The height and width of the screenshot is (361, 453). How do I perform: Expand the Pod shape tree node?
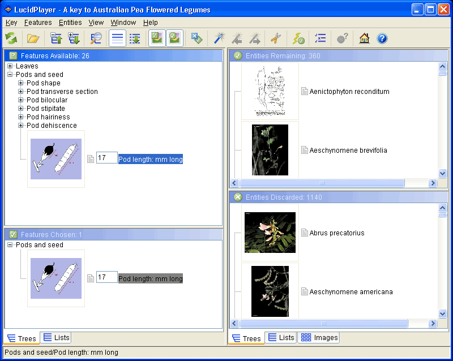point(21,83)
